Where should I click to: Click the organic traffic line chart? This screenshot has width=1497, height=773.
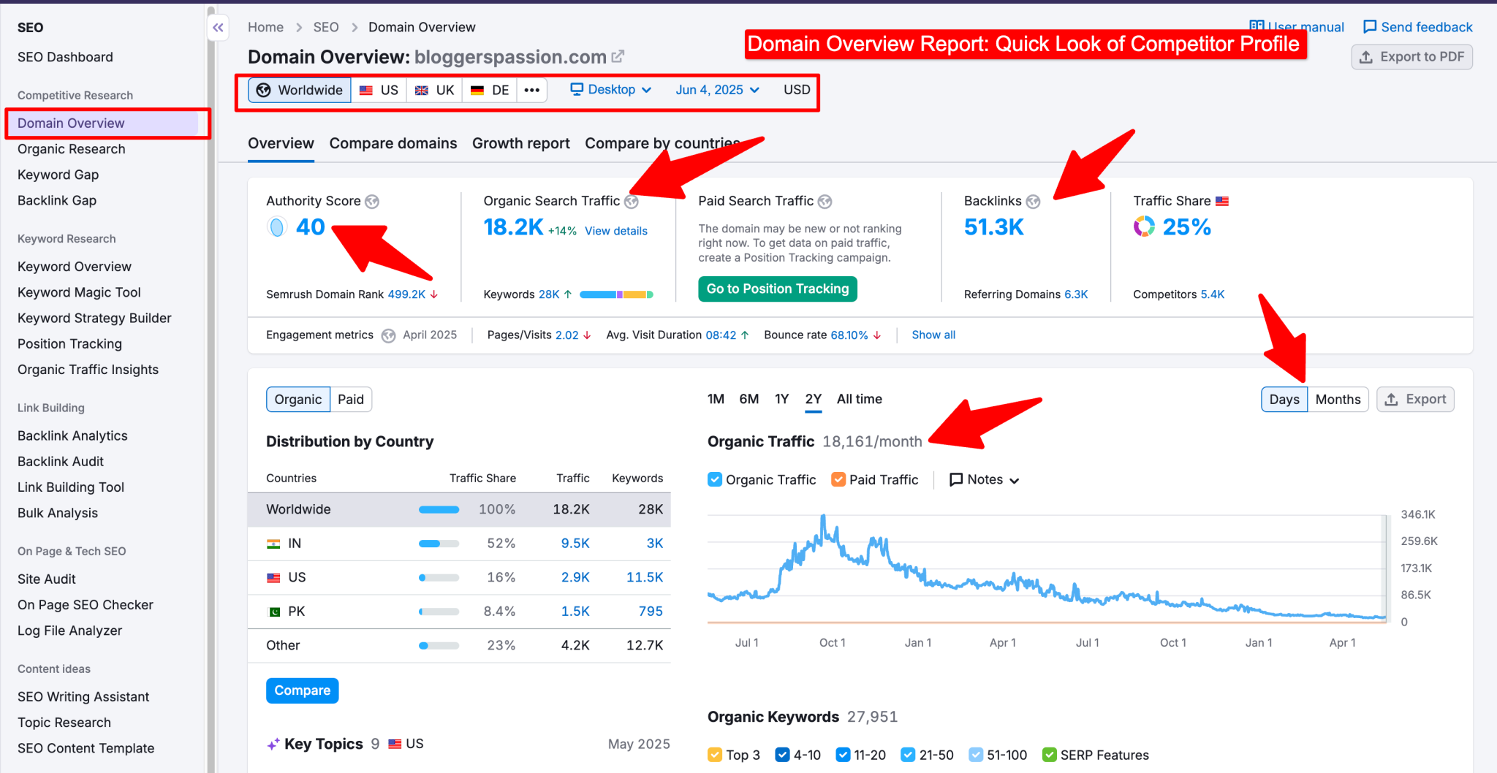pyautogui.click(x=1047, y=568)
